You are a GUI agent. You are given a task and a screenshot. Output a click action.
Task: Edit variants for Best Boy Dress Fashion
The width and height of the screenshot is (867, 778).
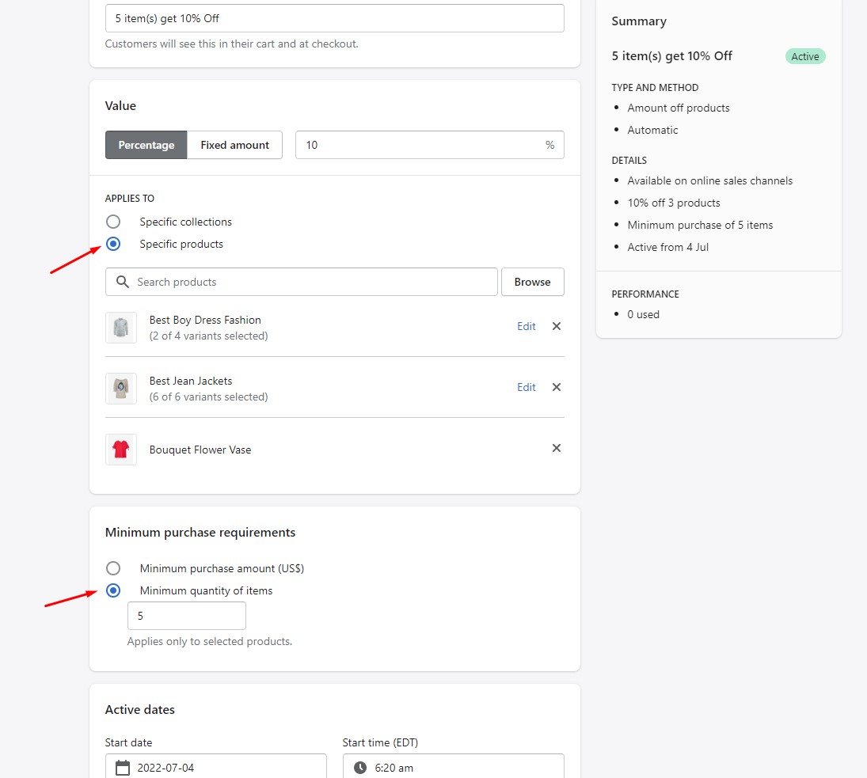point(527,326)
